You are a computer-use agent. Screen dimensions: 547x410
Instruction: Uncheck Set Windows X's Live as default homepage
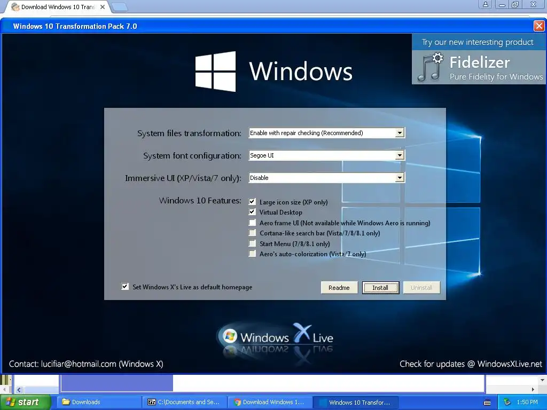pos(125,287)
